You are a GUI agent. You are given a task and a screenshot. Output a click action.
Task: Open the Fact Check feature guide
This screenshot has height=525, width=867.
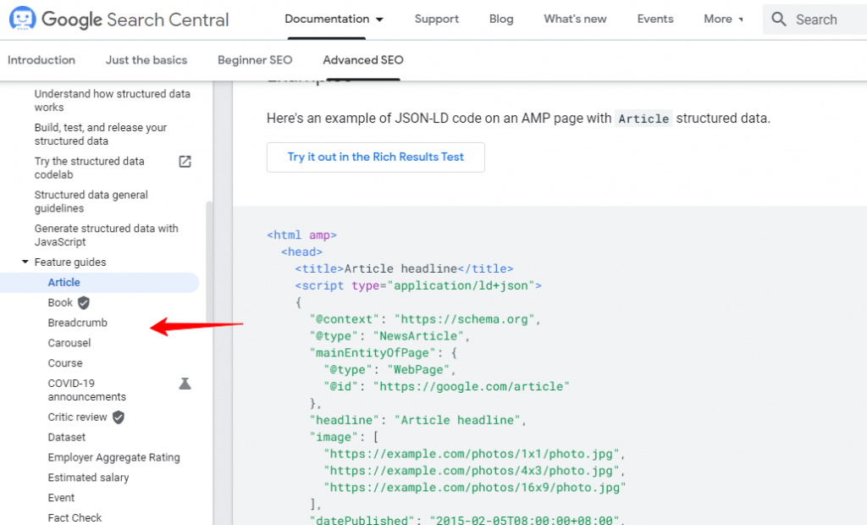click(75, 518)
